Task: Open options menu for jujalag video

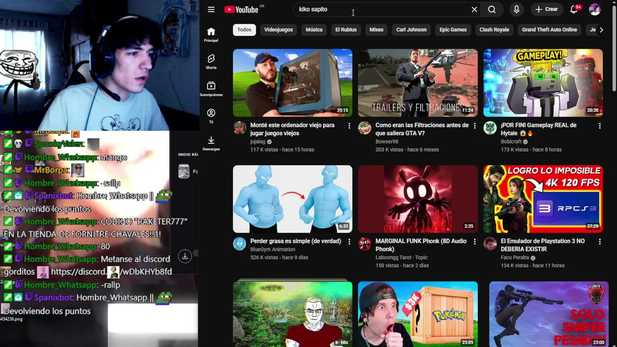Action: [x=349, y=126]
